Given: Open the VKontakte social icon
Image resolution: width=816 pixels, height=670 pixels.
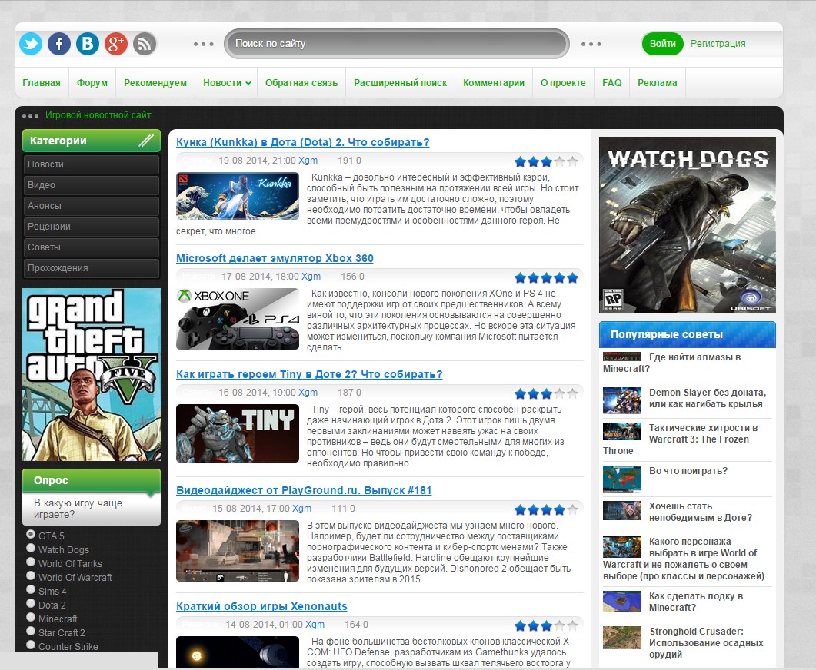Looking at the screenshot, I should tap(88, 44).
